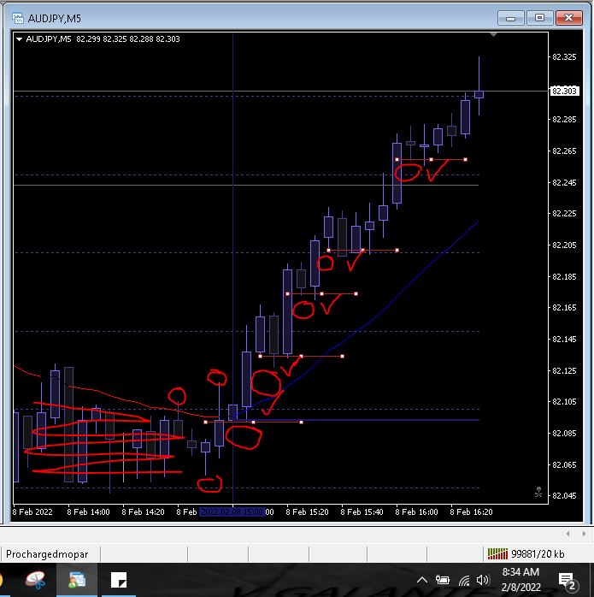Click the AUDJPY,M5 chart window icon
594x597 pixels.
pos(17,18)
